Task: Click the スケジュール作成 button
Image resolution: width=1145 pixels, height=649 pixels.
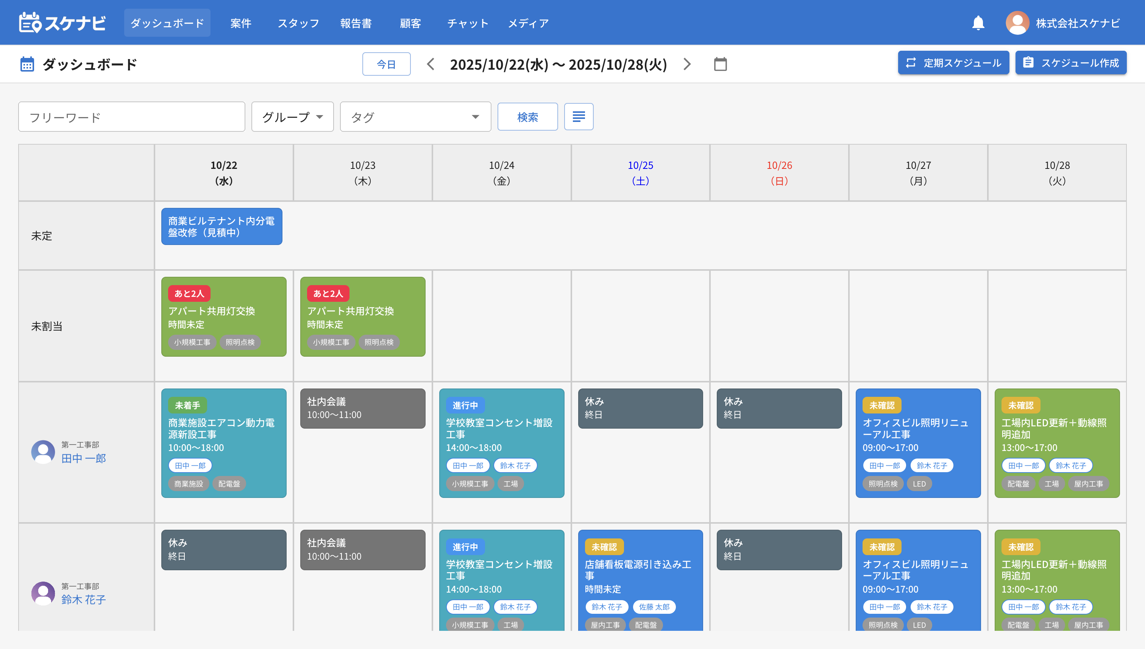Action: [x=1070, y=63]
